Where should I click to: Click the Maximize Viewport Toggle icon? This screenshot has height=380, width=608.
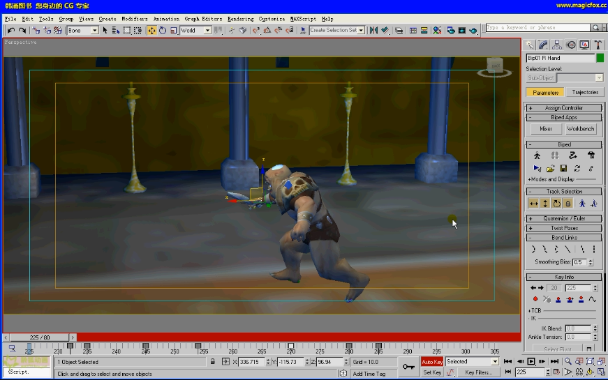[x=602, y=372]
